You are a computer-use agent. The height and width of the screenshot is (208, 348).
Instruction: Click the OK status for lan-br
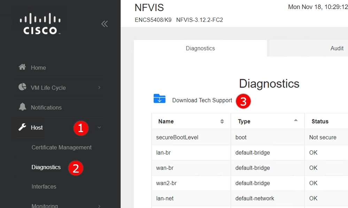point(326,153)
